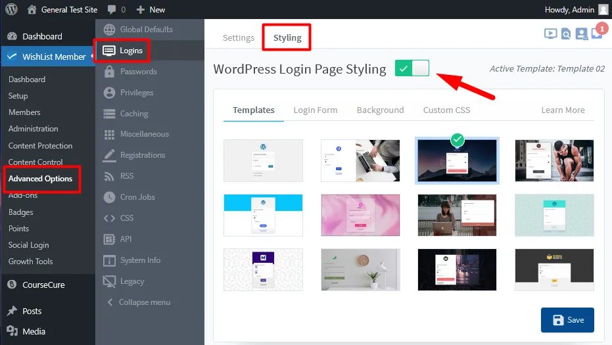
Task: Choose the mint green speckled template
Action: [x=554, y=215]
